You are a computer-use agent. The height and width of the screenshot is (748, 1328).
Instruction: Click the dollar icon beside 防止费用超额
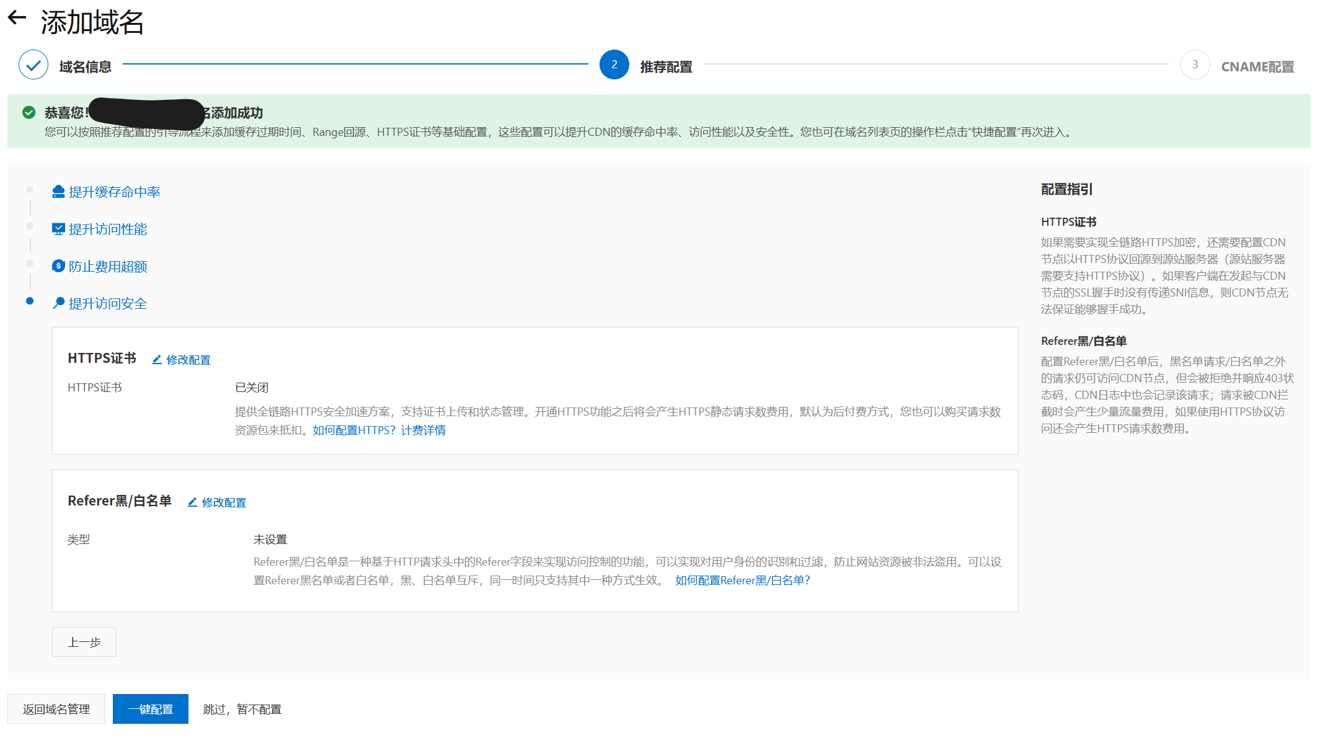58,266
